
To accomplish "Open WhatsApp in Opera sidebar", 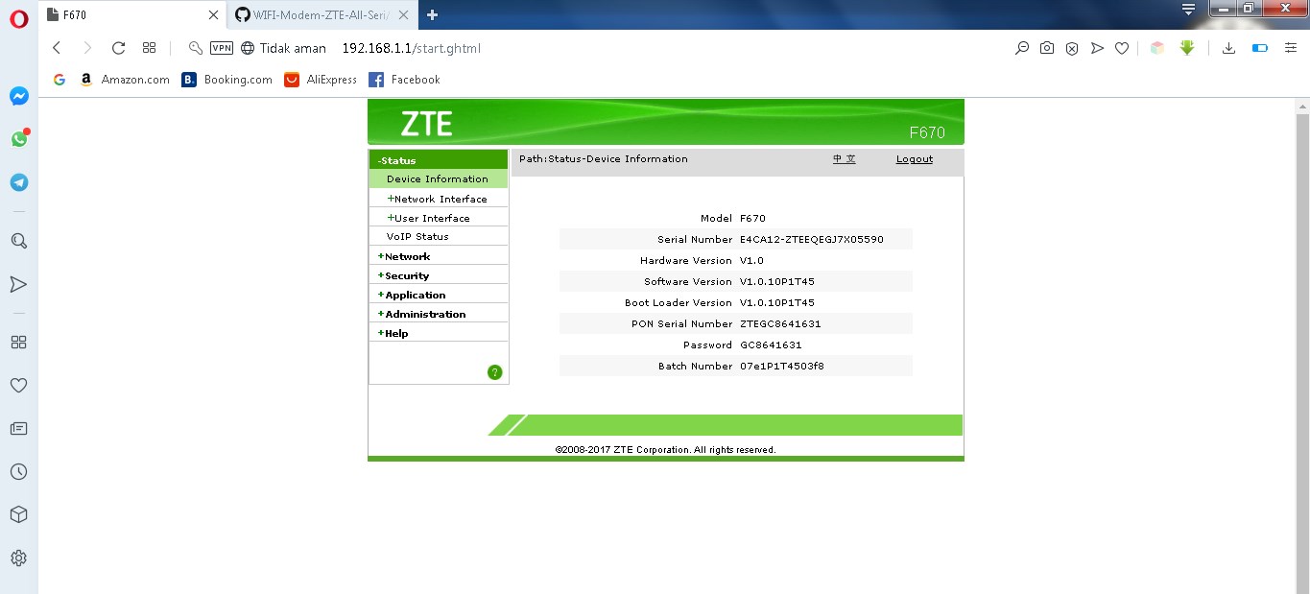I will [x=18, y=139].
